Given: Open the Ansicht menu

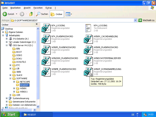Looking at the screenshot, I should pyautogui.click(x=27, y=8).
